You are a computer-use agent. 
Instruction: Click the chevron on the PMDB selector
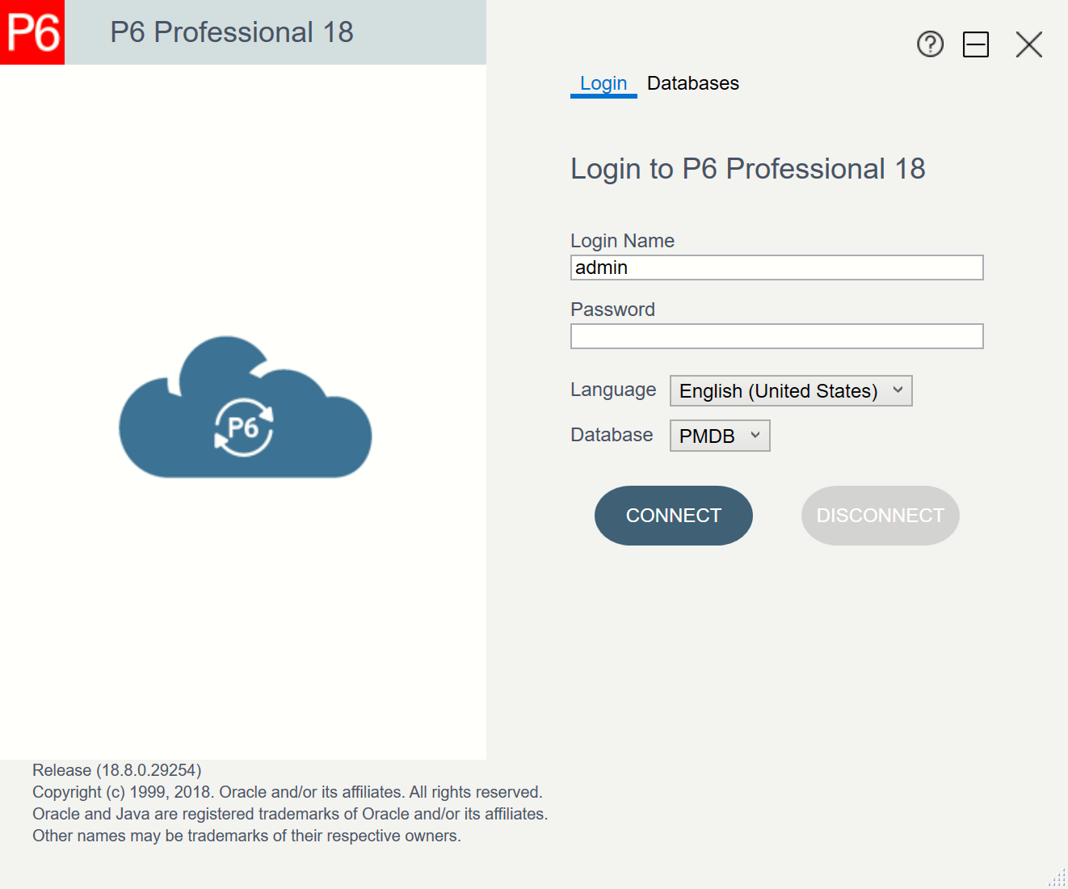756,435
